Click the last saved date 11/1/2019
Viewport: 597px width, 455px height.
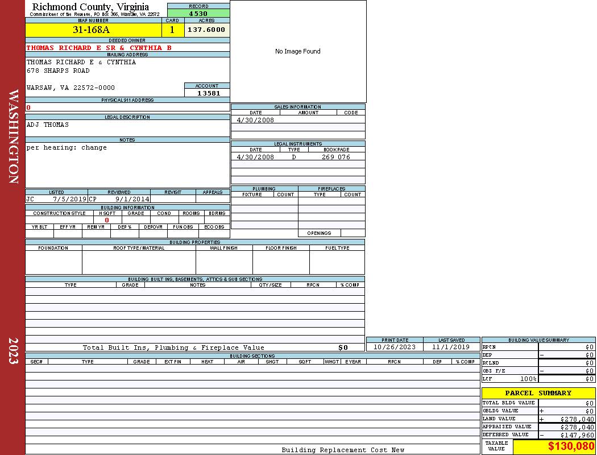click(451, 347)
